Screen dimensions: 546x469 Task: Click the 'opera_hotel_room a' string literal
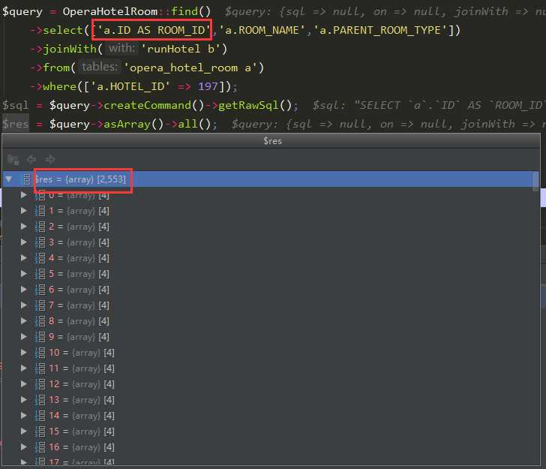pyautogui.click(x=190, y=68)
